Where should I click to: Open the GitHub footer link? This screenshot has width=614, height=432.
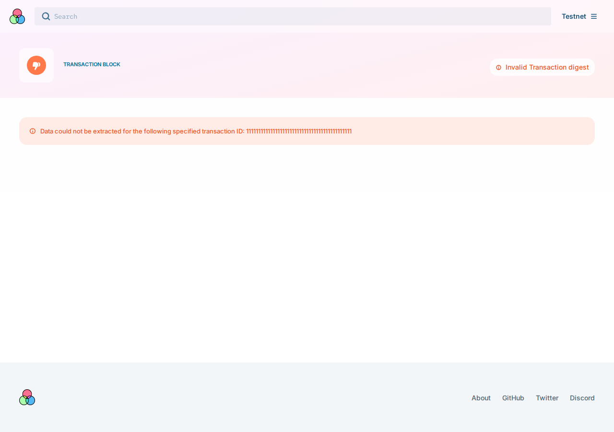[x=513, y=398]
